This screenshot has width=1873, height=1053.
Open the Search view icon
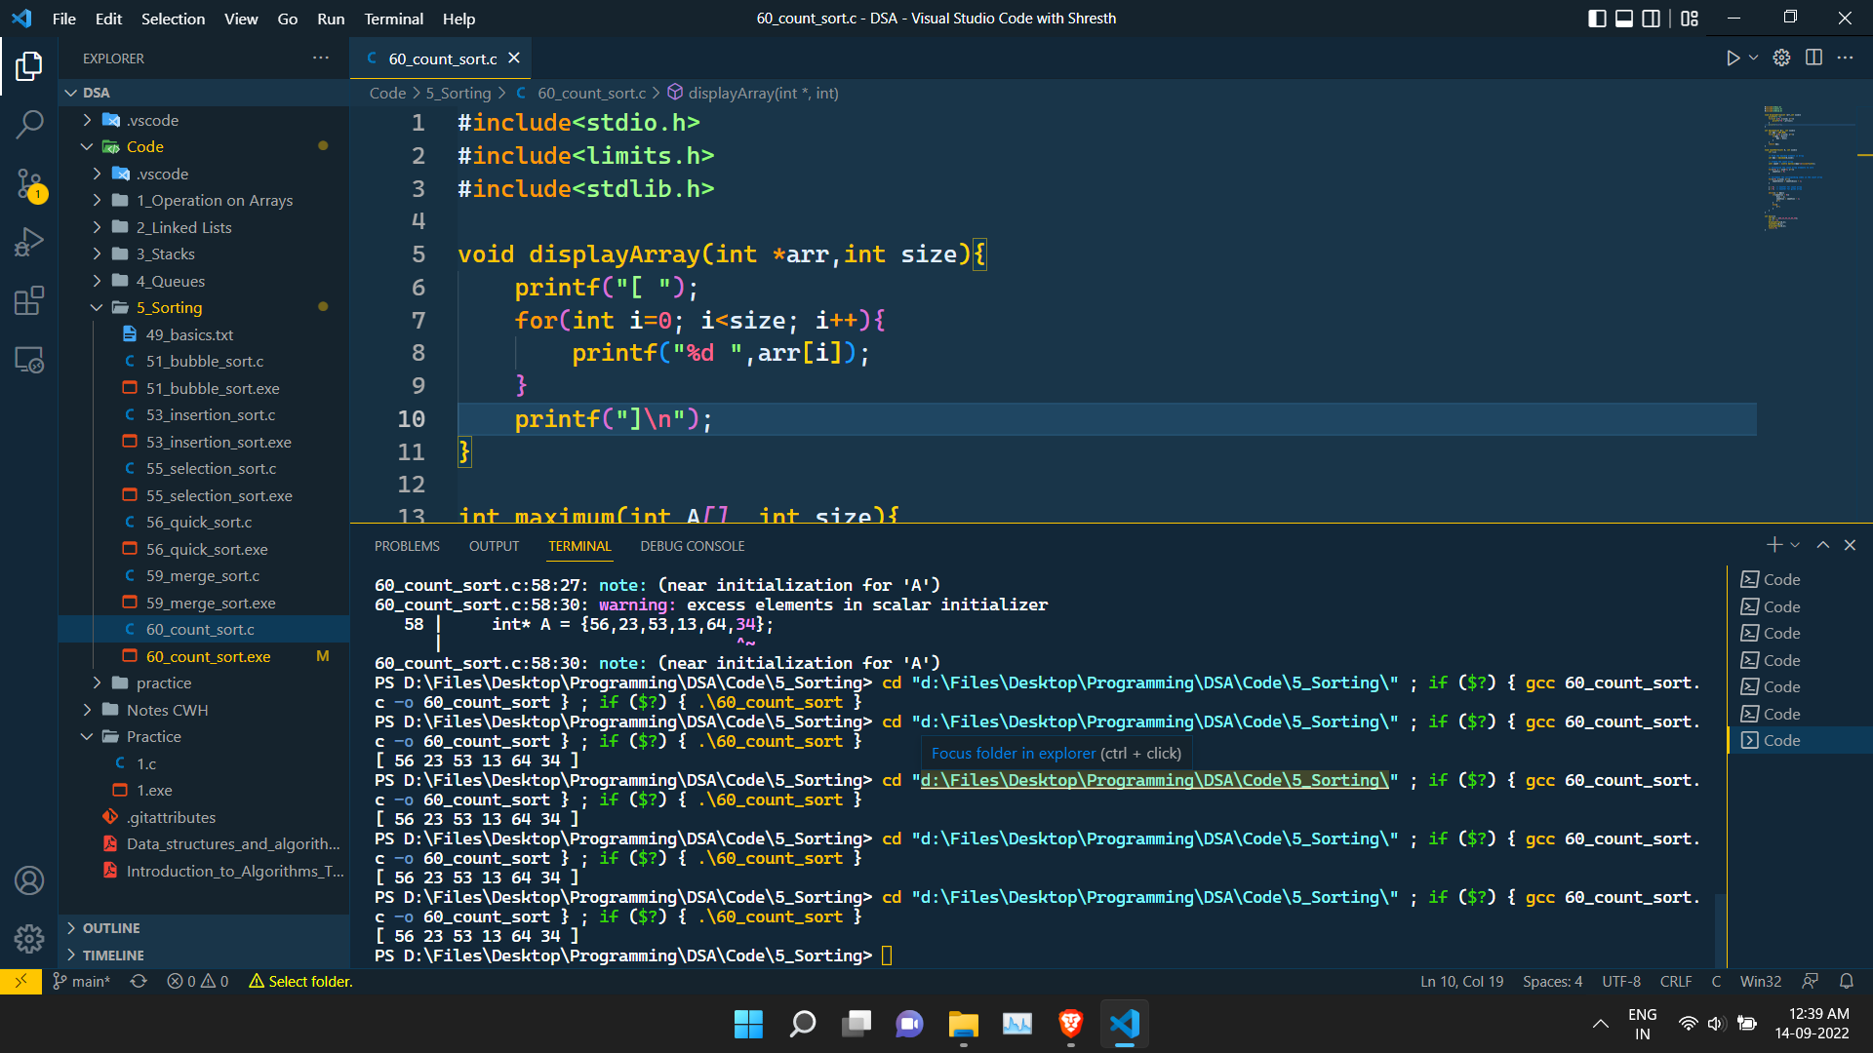pyautogui.click(x=29, y=124)
